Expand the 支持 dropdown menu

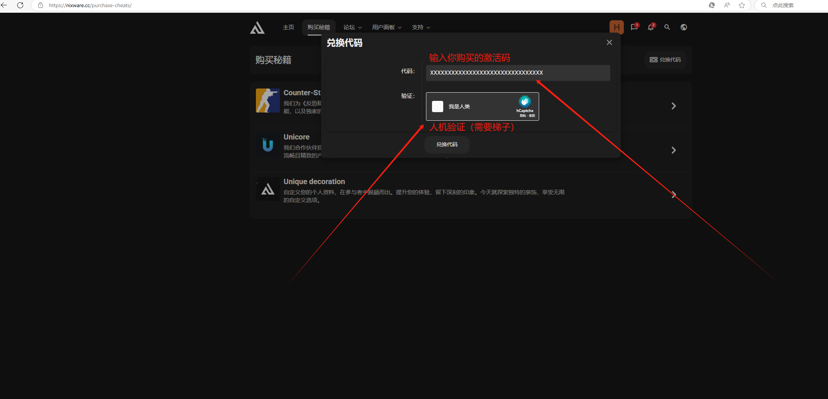421,27
